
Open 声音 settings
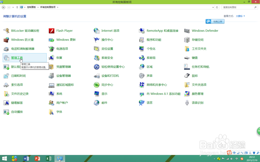(149, 76)
